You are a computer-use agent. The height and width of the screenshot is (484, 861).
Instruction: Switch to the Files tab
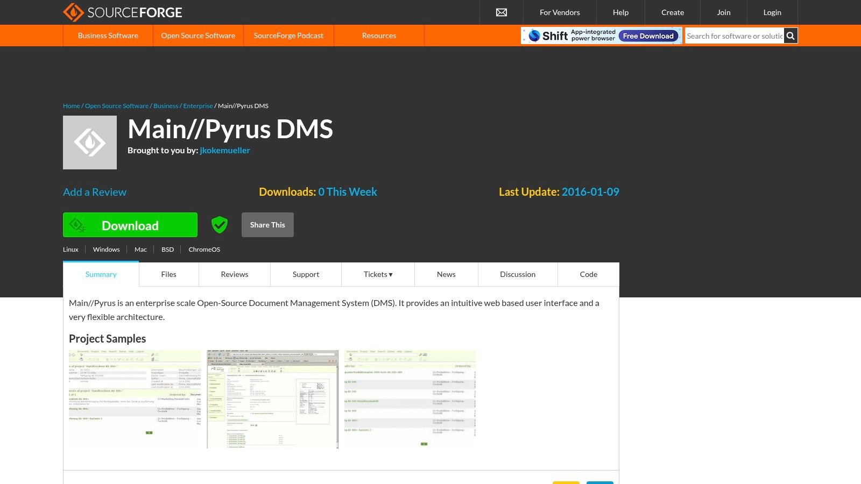click(169, 274)
